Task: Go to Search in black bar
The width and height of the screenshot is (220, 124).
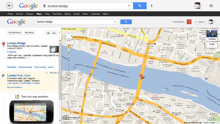Action: pos(20,14)
